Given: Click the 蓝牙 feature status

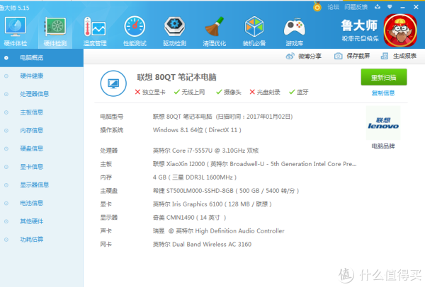Looking at the screenshot, I should pyautogui.click(x=299, y=92).
